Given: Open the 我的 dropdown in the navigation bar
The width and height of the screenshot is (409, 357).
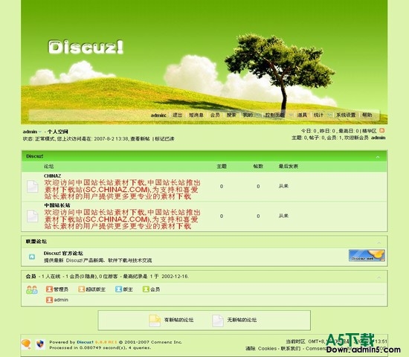Looking at the screenshot, I should 258,115.
